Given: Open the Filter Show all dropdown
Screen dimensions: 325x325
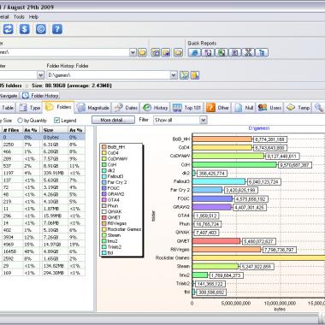Looking at the screenshot, I should click(x=203, y=120).
